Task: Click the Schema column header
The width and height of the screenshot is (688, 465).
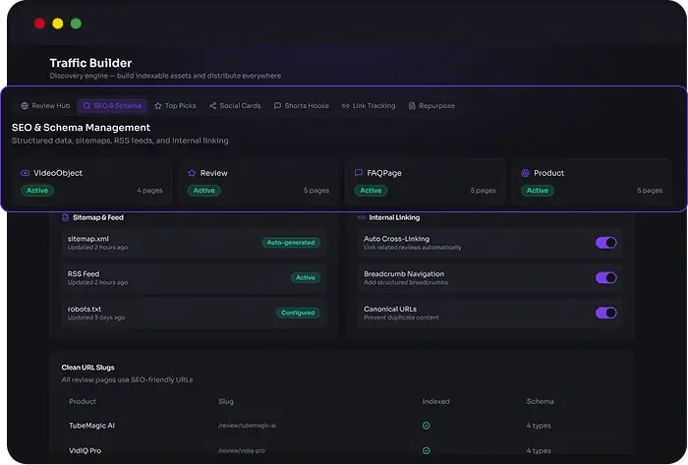Action: [x=541, y=401]
